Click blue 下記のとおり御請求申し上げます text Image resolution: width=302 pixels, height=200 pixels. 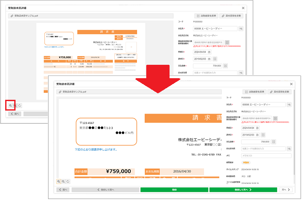(x=96, y=149)
